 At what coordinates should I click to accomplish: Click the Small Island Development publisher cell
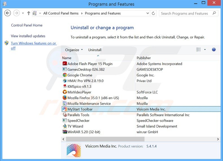(157, 126)
